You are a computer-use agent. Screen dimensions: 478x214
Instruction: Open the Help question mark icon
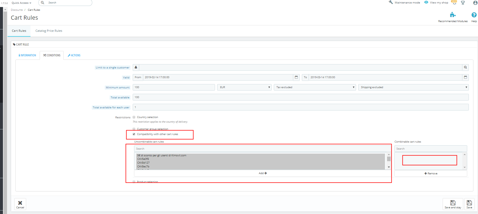(x=474, y=15)
